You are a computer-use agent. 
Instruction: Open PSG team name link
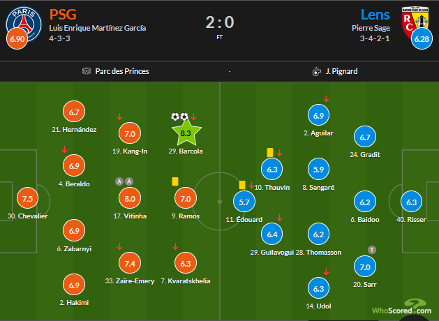pyautogui.click(x=64, y=13)
